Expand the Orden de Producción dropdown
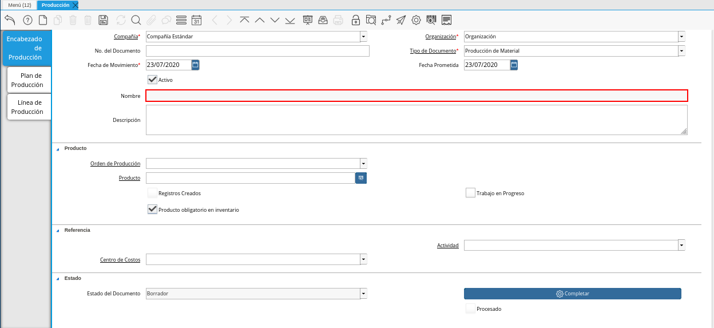The height and width of the screenshot is (328, 714). (x=363, y=163)
